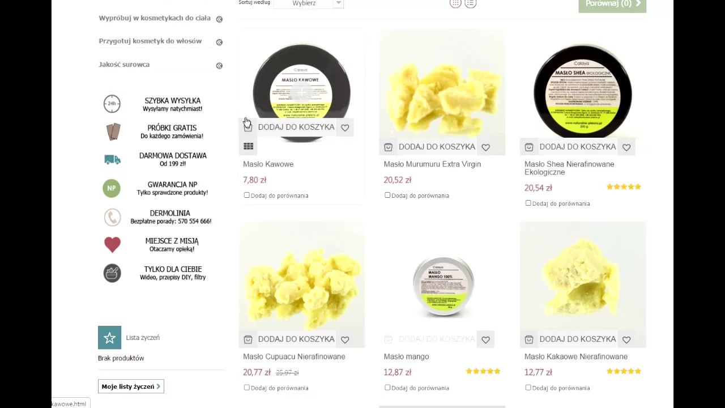Open the Sortuj według Wybierz dropdown
Screen dimensions: 725x408
[308, 3]
